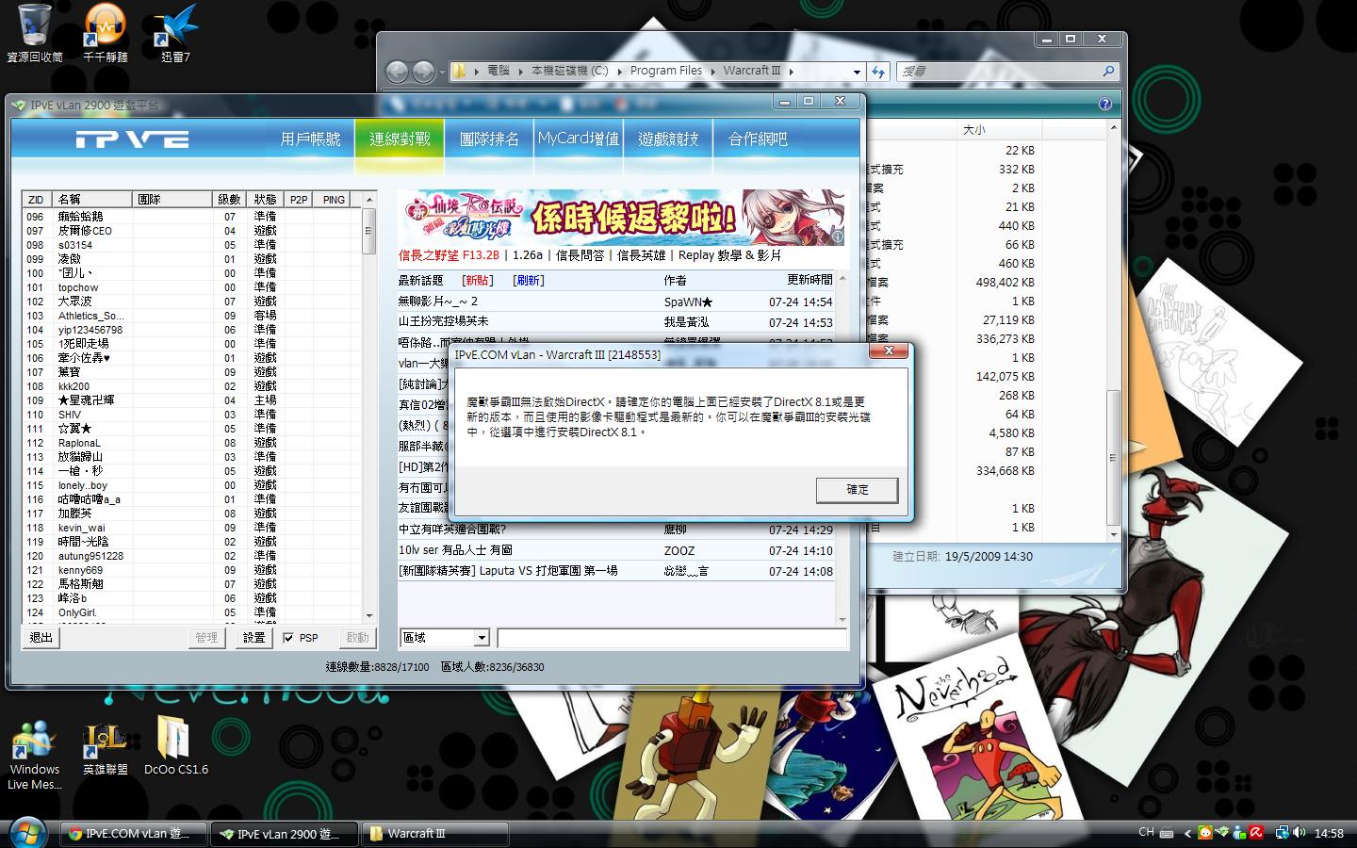Click the Windows Start orb
The image size is (1357, 848).
[26, 832]
